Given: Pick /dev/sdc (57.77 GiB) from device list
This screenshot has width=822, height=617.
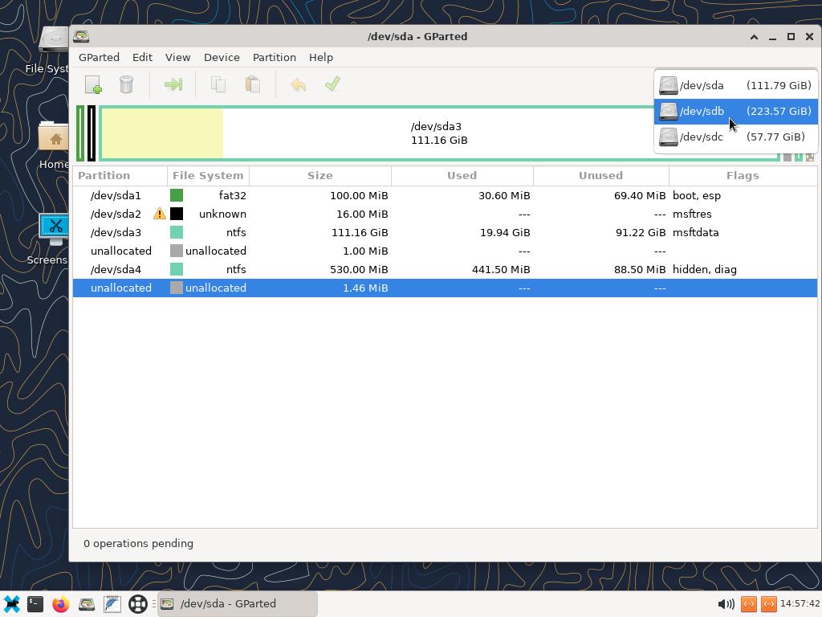Looking at the screenshot, I should pos(735,137).
